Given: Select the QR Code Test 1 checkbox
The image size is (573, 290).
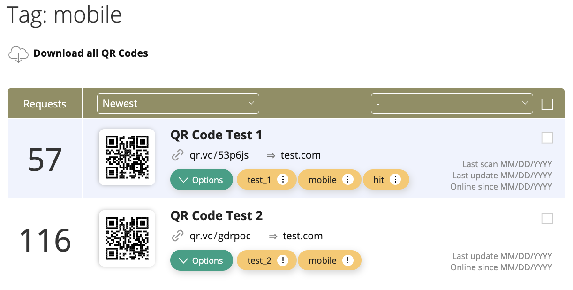Looking at the screenshot, I should point(547,137).
